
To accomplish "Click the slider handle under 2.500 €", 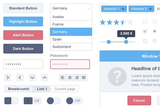I will [126, 42].
